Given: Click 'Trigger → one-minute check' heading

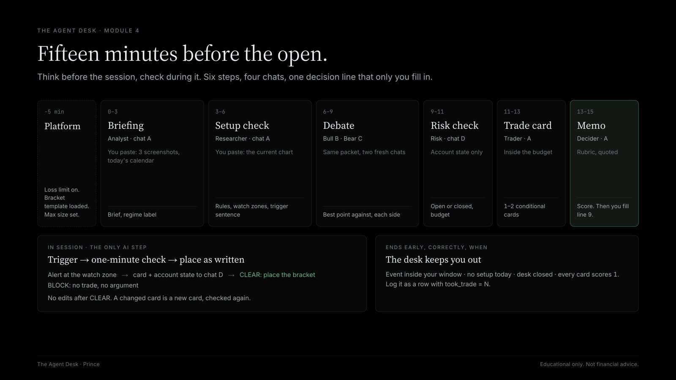Looking at the screenshot, I should tap(146, 260).
